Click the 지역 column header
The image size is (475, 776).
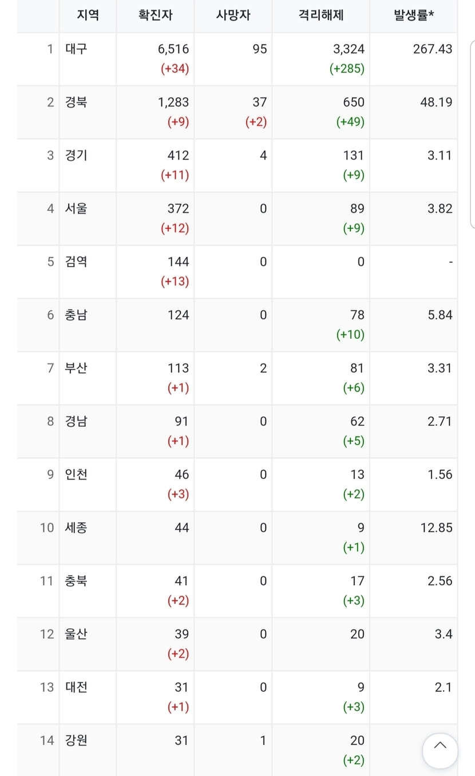click(88, 15)
